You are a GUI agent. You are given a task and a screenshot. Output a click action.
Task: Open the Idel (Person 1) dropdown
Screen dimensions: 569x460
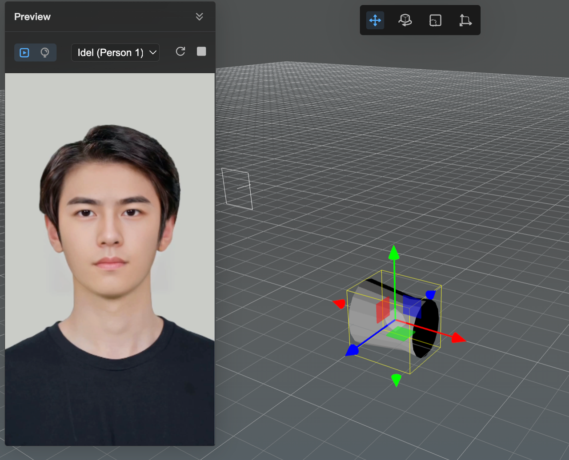[x=116, y=52]
